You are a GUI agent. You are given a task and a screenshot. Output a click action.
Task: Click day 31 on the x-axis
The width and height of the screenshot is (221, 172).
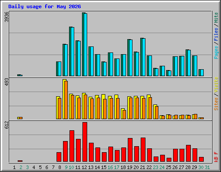click(x=207, y=167)
